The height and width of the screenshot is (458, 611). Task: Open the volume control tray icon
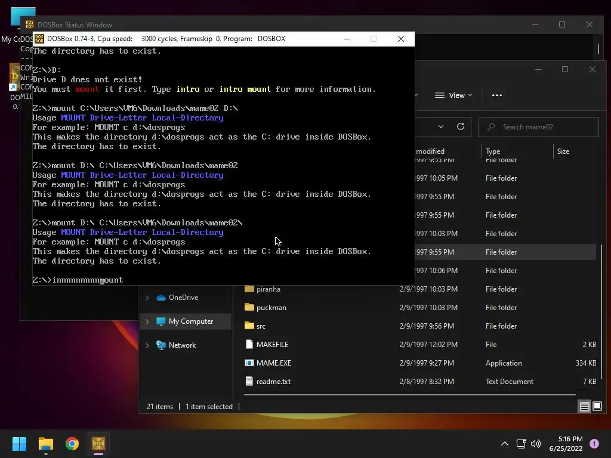coord(536,444)
